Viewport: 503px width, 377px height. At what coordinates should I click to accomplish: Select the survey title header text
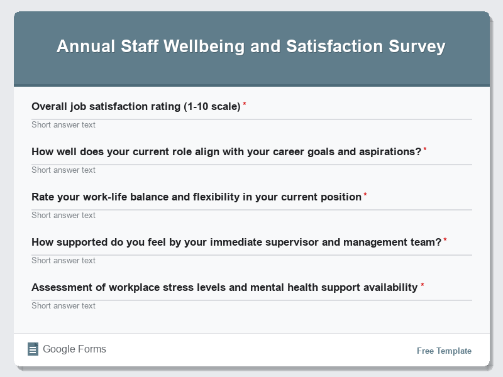(251, 46)
